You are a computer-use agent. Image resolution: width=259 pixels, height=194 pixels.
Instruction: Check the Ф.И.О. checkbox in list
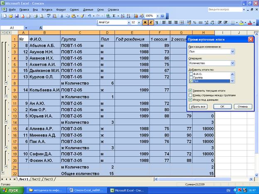(x=191, y=74)
